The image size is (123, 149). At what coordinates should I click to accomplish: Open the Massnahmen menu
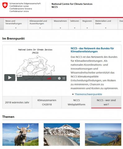pyautogui.click(x=60, y=24)
